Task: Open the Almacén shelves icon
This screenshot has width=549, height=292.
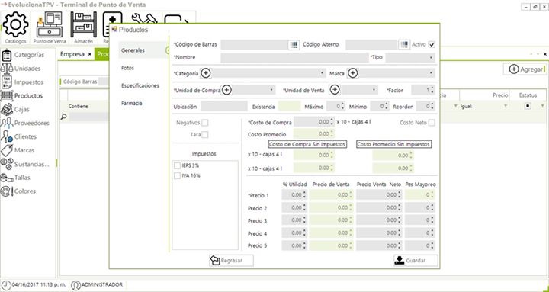Action: pyautogui.click(x=84, y=24)
